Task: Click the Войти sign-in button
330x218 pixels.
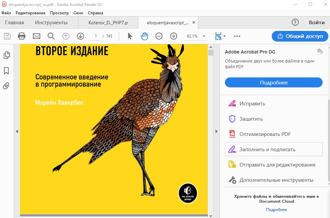Action: [317, 23]
